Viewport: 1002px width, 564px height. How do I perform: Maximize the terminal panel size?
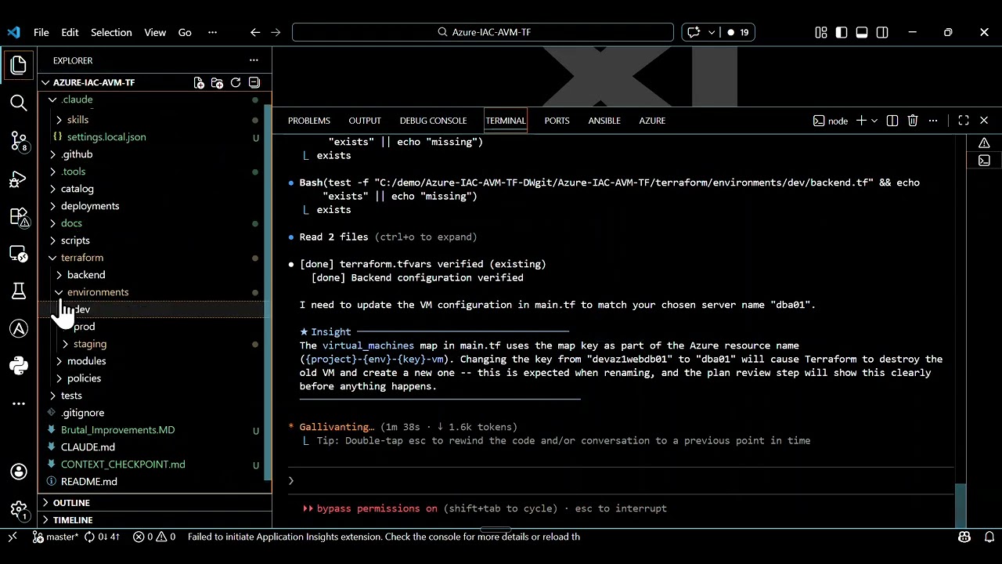coord(964,121)
